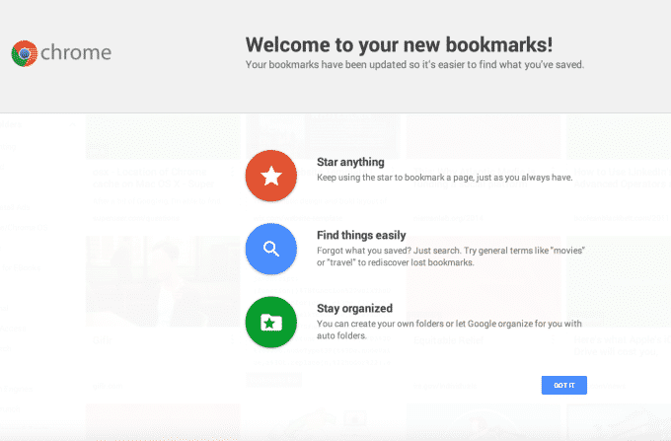Click the Chrome logo icon
Image resolution: width=671 pixels, height=441 pixels.
24,53
